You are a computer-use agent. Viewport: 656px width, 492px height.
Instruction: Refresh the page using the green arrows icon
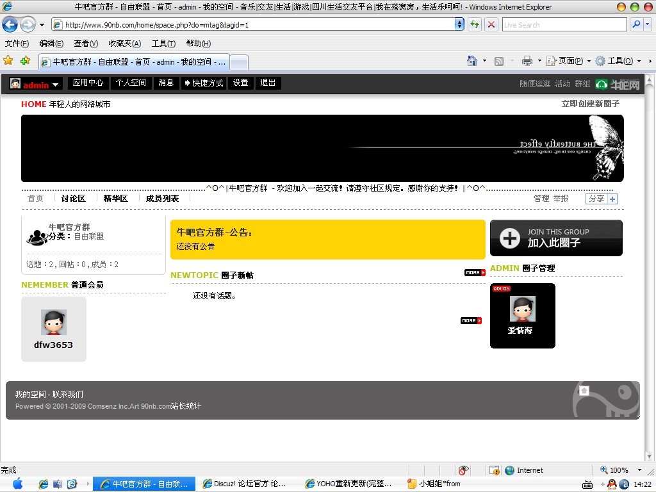[x=475, y=25]
